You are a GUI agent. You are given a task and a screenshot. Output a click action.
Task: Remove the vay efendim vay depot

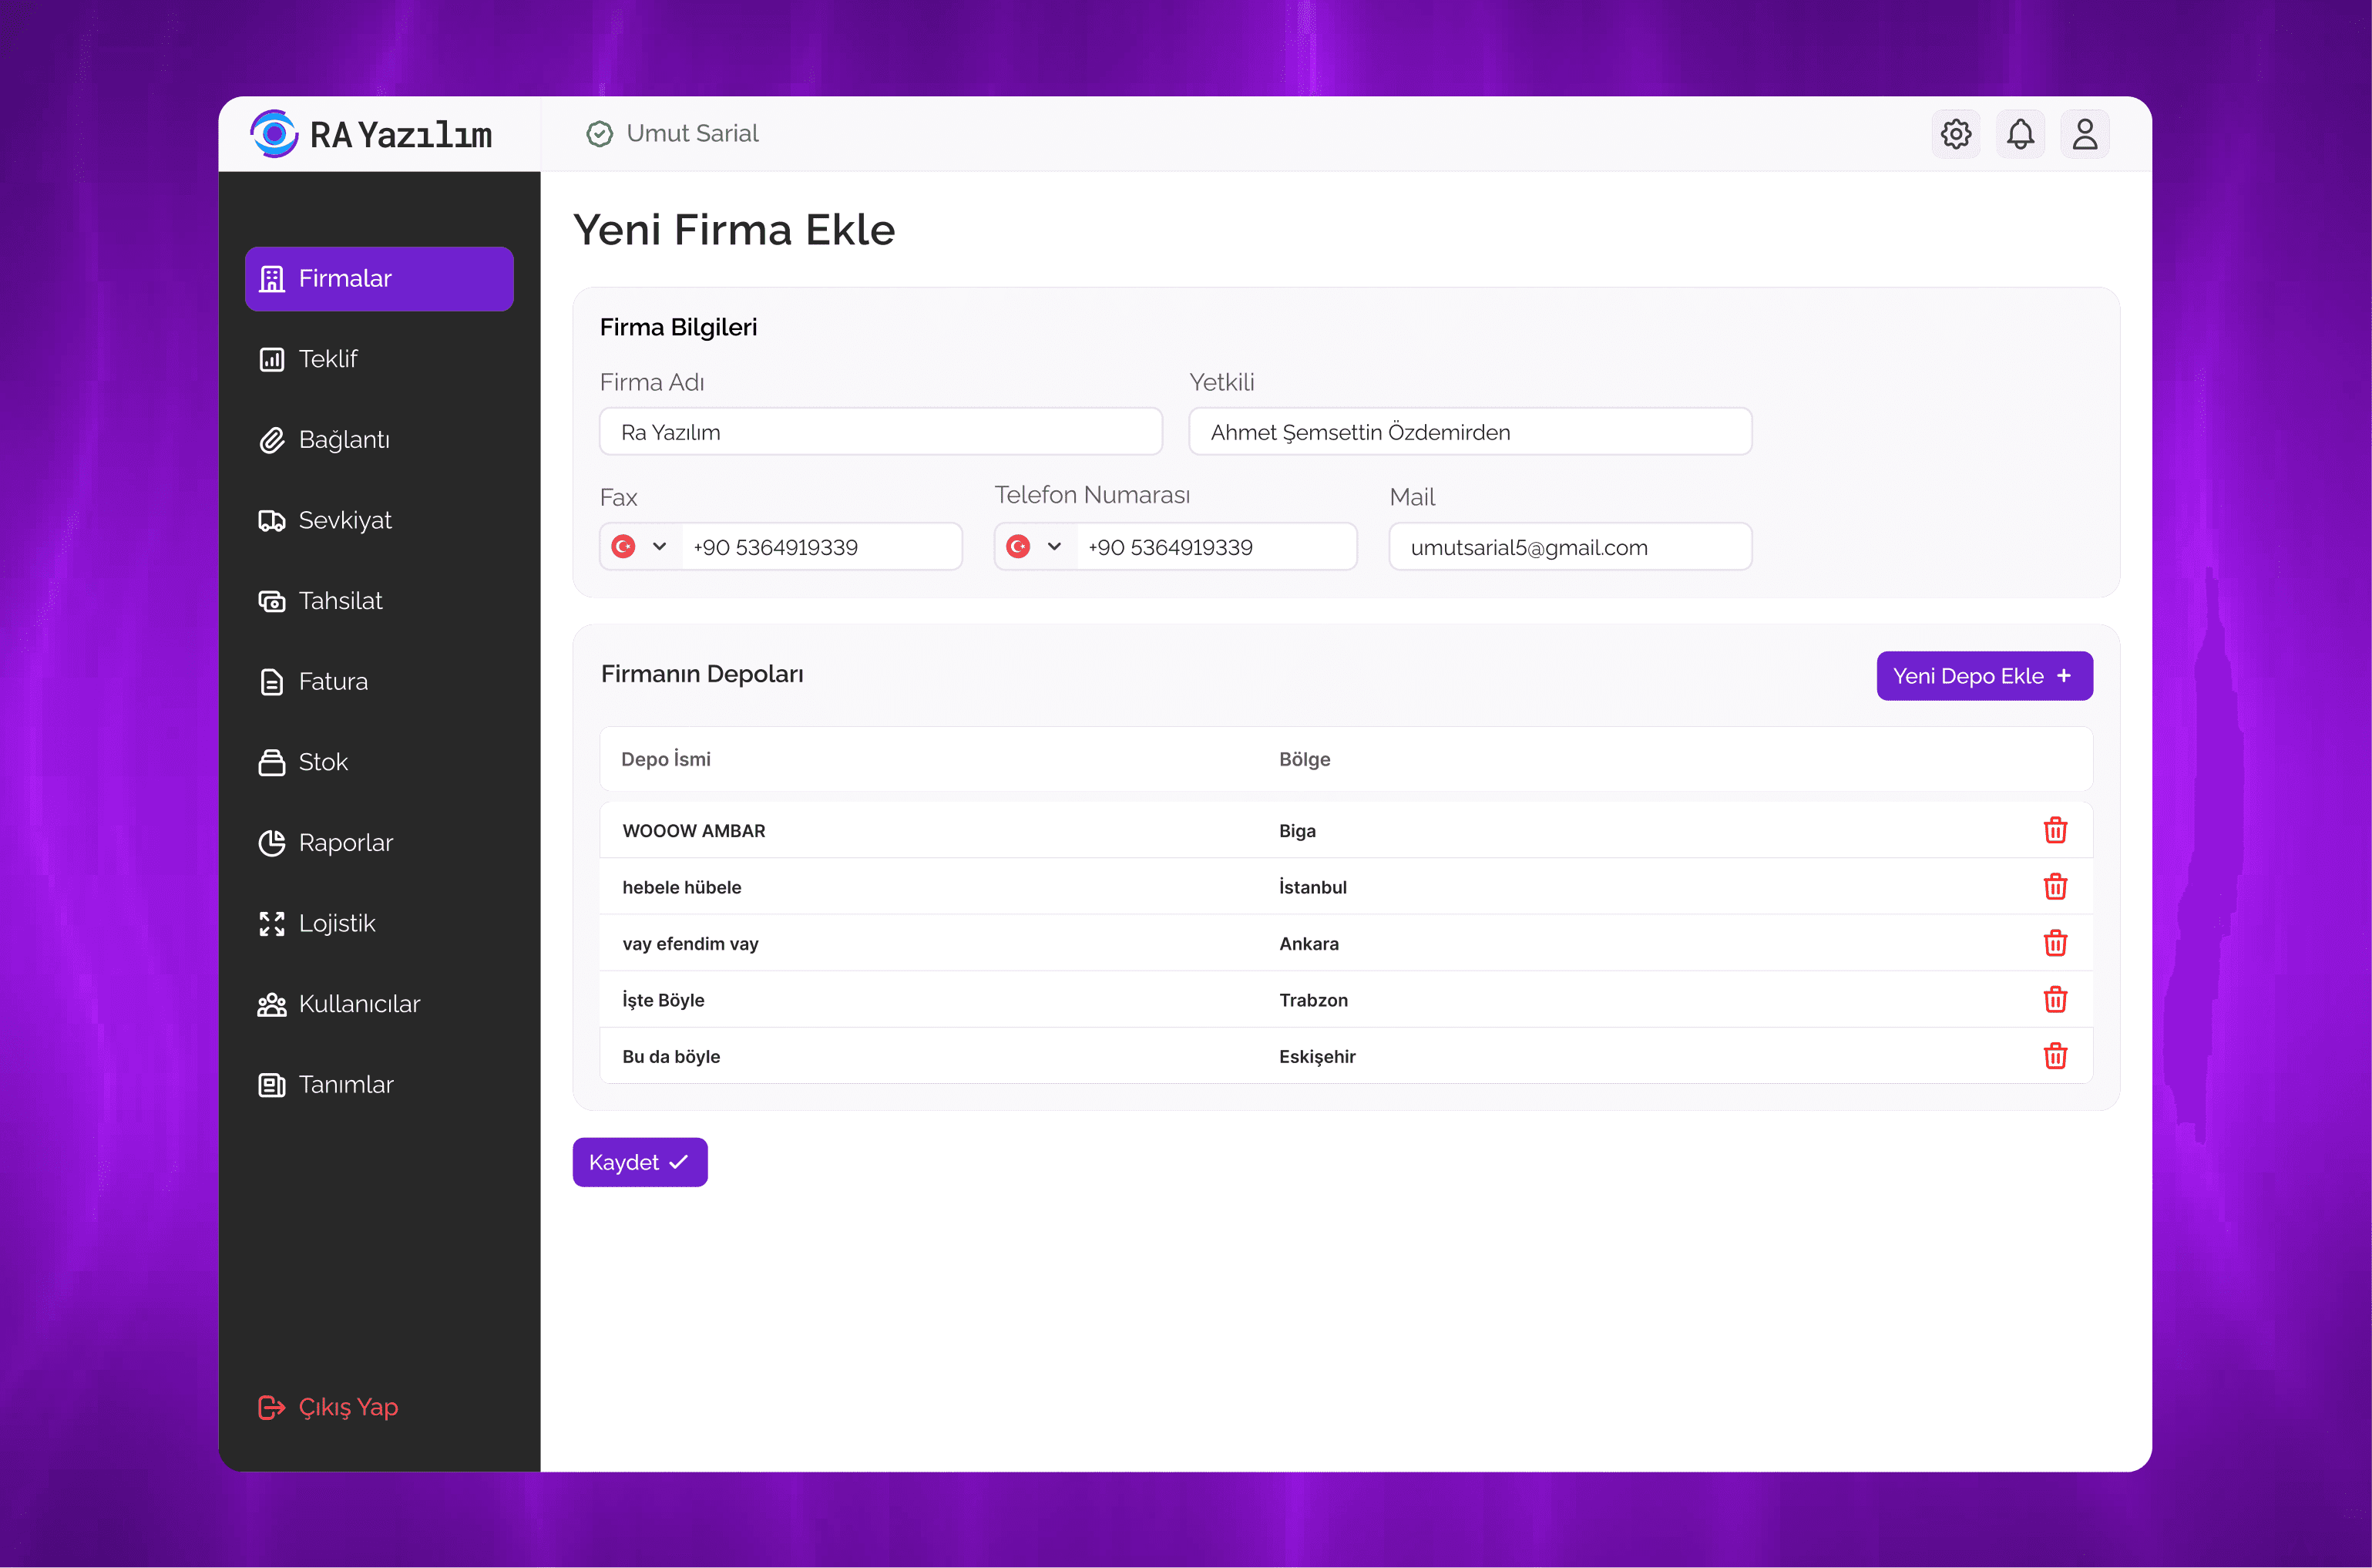[2055, 943]
